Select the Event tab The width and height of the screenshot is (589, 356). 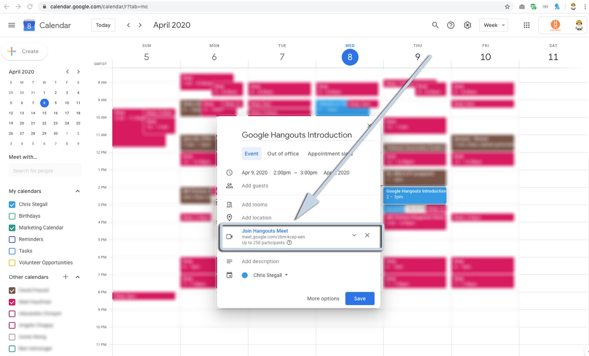(x=252, y=154)
